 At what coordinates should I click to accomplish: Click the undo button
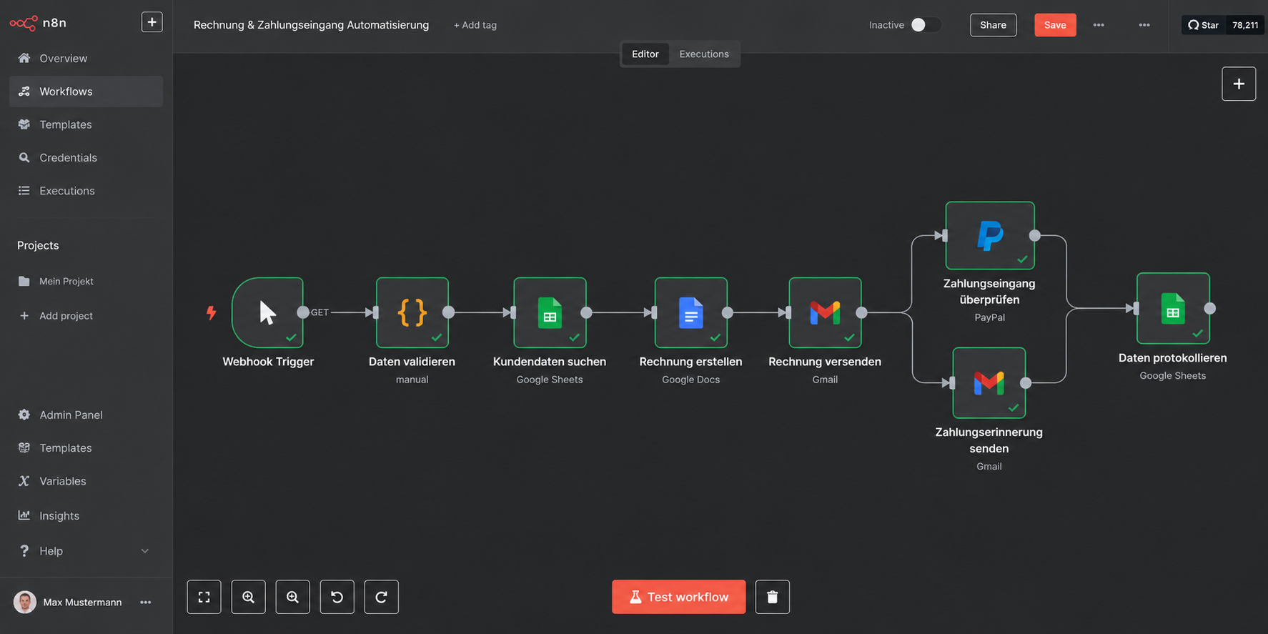click(x=337, y=597)
